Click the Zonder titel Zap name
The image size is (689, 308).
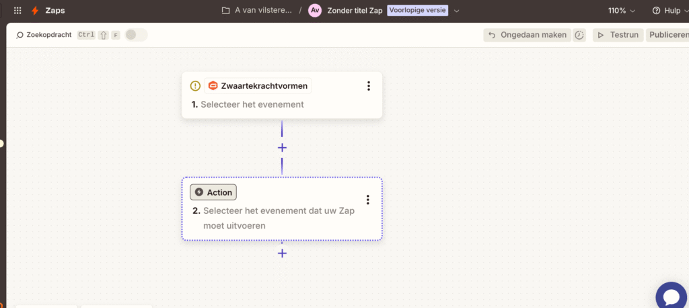pos(355,11)
